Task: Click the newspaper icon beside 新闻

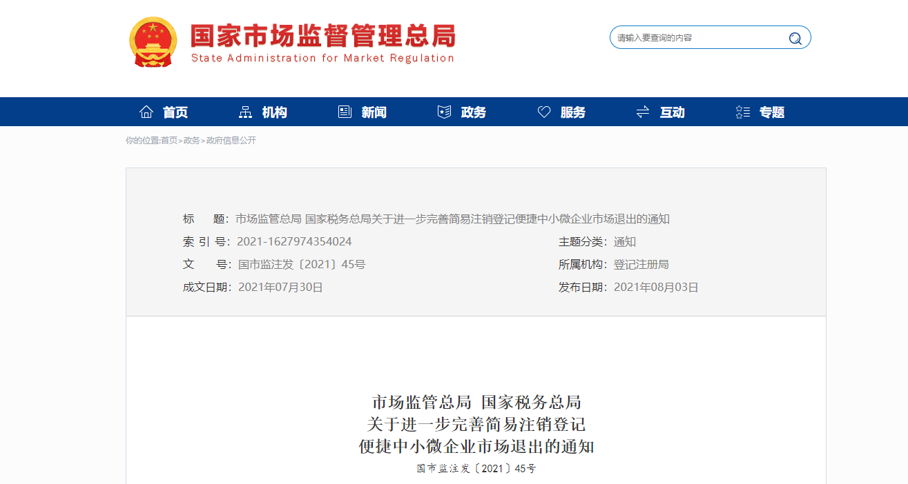Action: (x=345, y=112)
